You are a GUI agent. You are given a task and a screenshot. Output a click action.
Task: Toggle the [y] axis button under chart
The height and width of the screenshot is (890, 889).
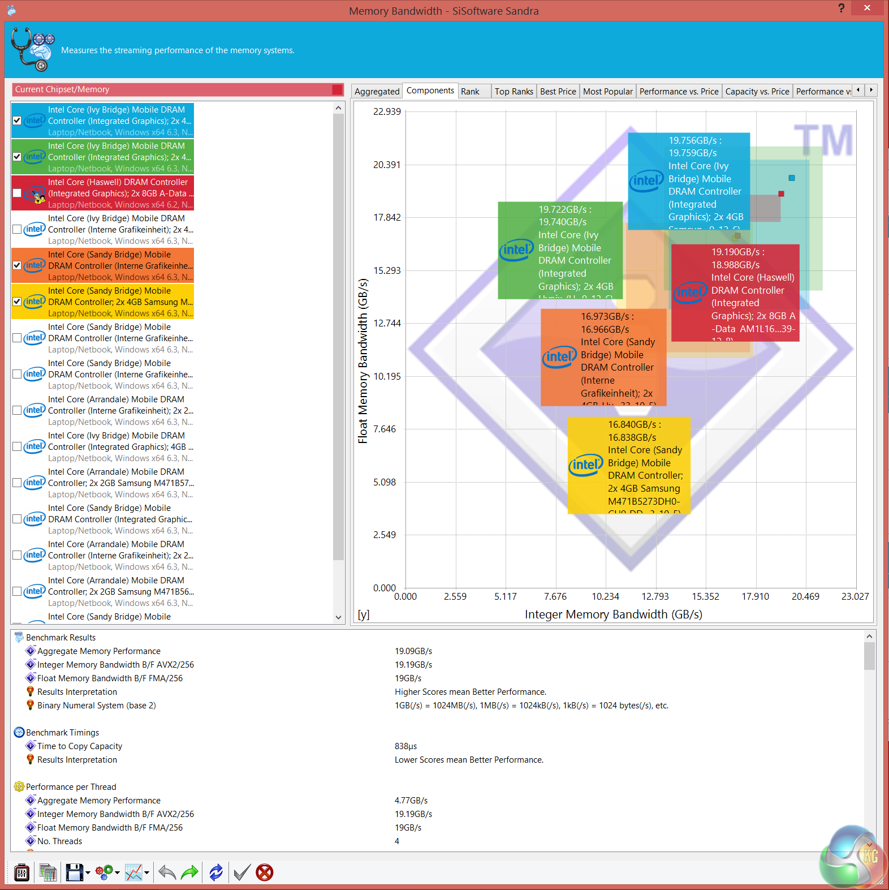(364, 614)
